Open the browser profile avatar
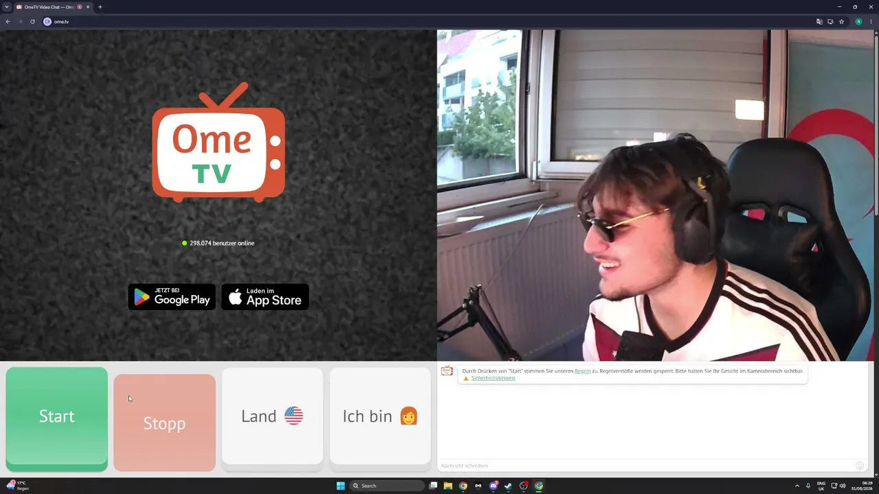This screenshot has width=879, height=494. 858,21
